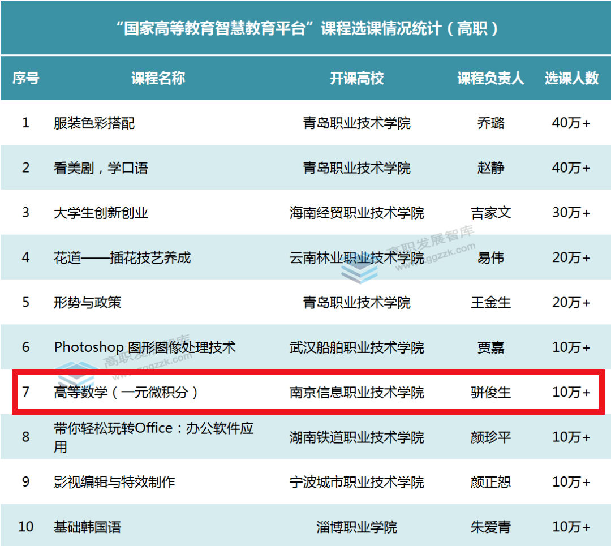This screenshot has height=546, width=611.
Task: Click school 淄博职业学院
Action: (x=356, y=527)
